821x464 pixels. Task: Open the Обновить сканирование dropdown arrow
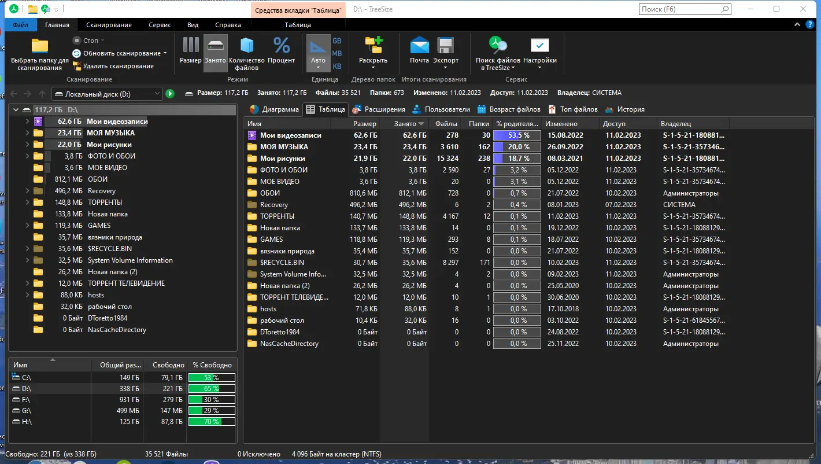[x=165, y=53]
